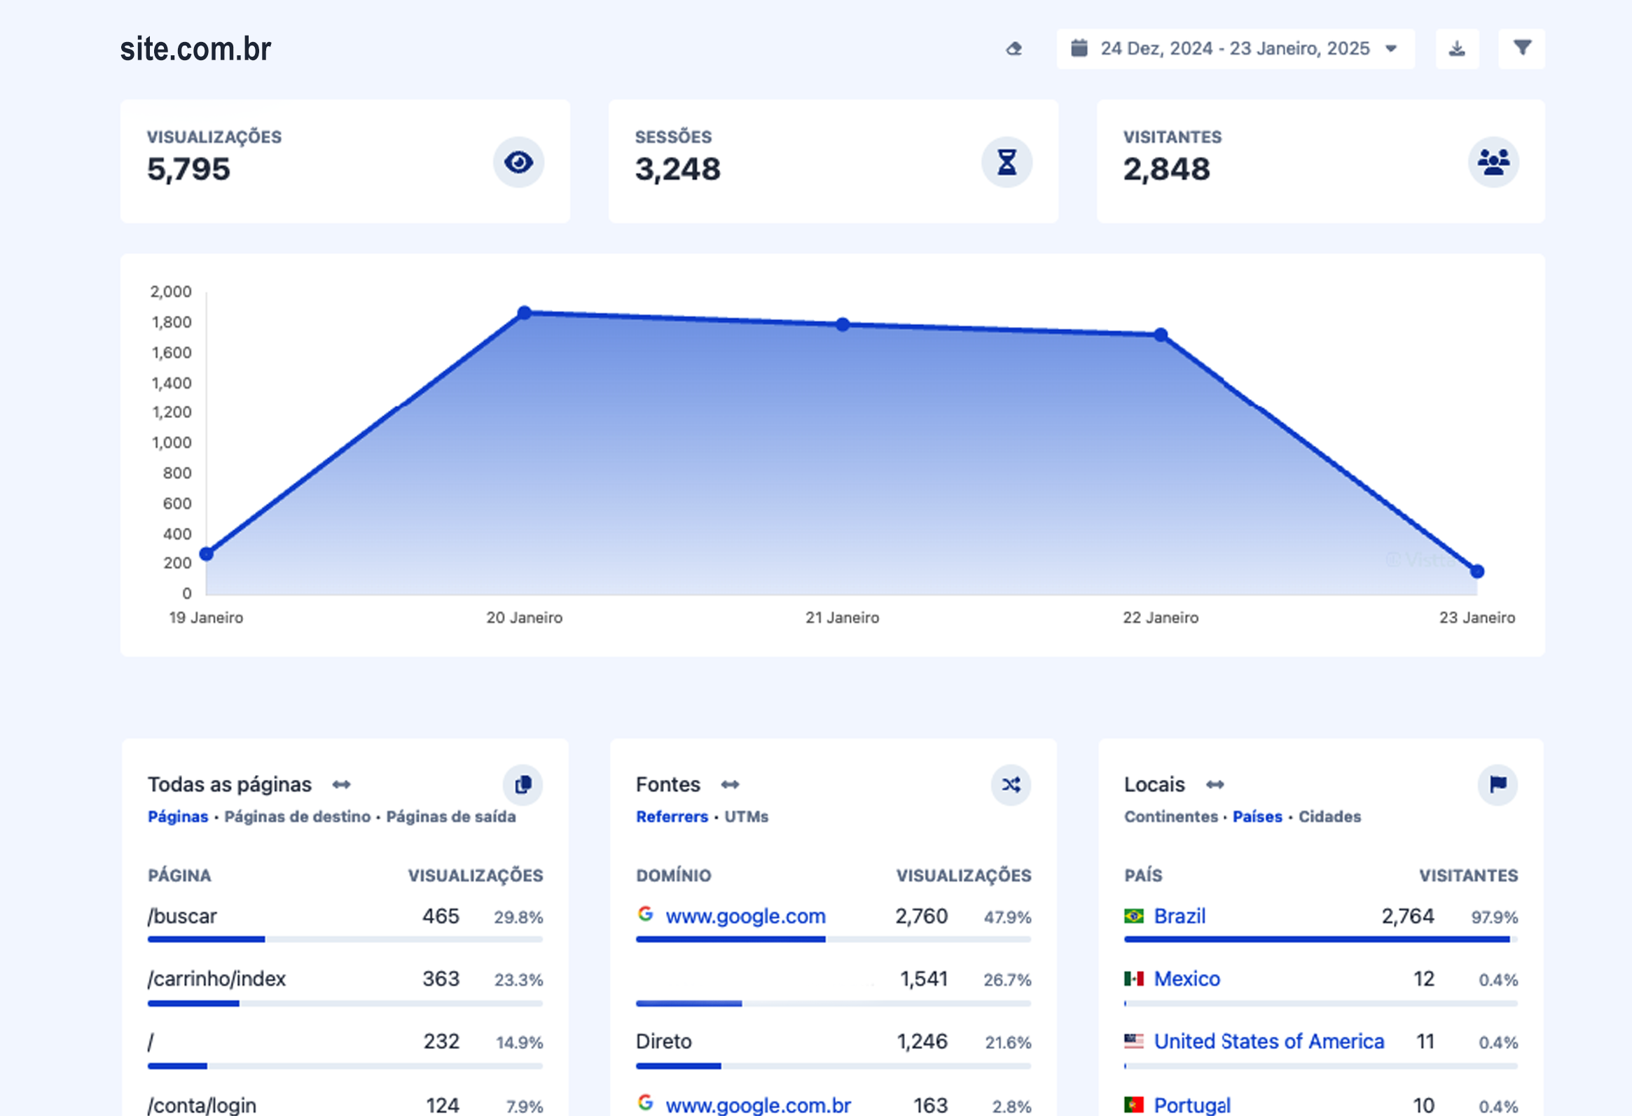The image size is (1632, 1116).
Task: Expand the Fontes panel arrows
Action: click(731, 784)
